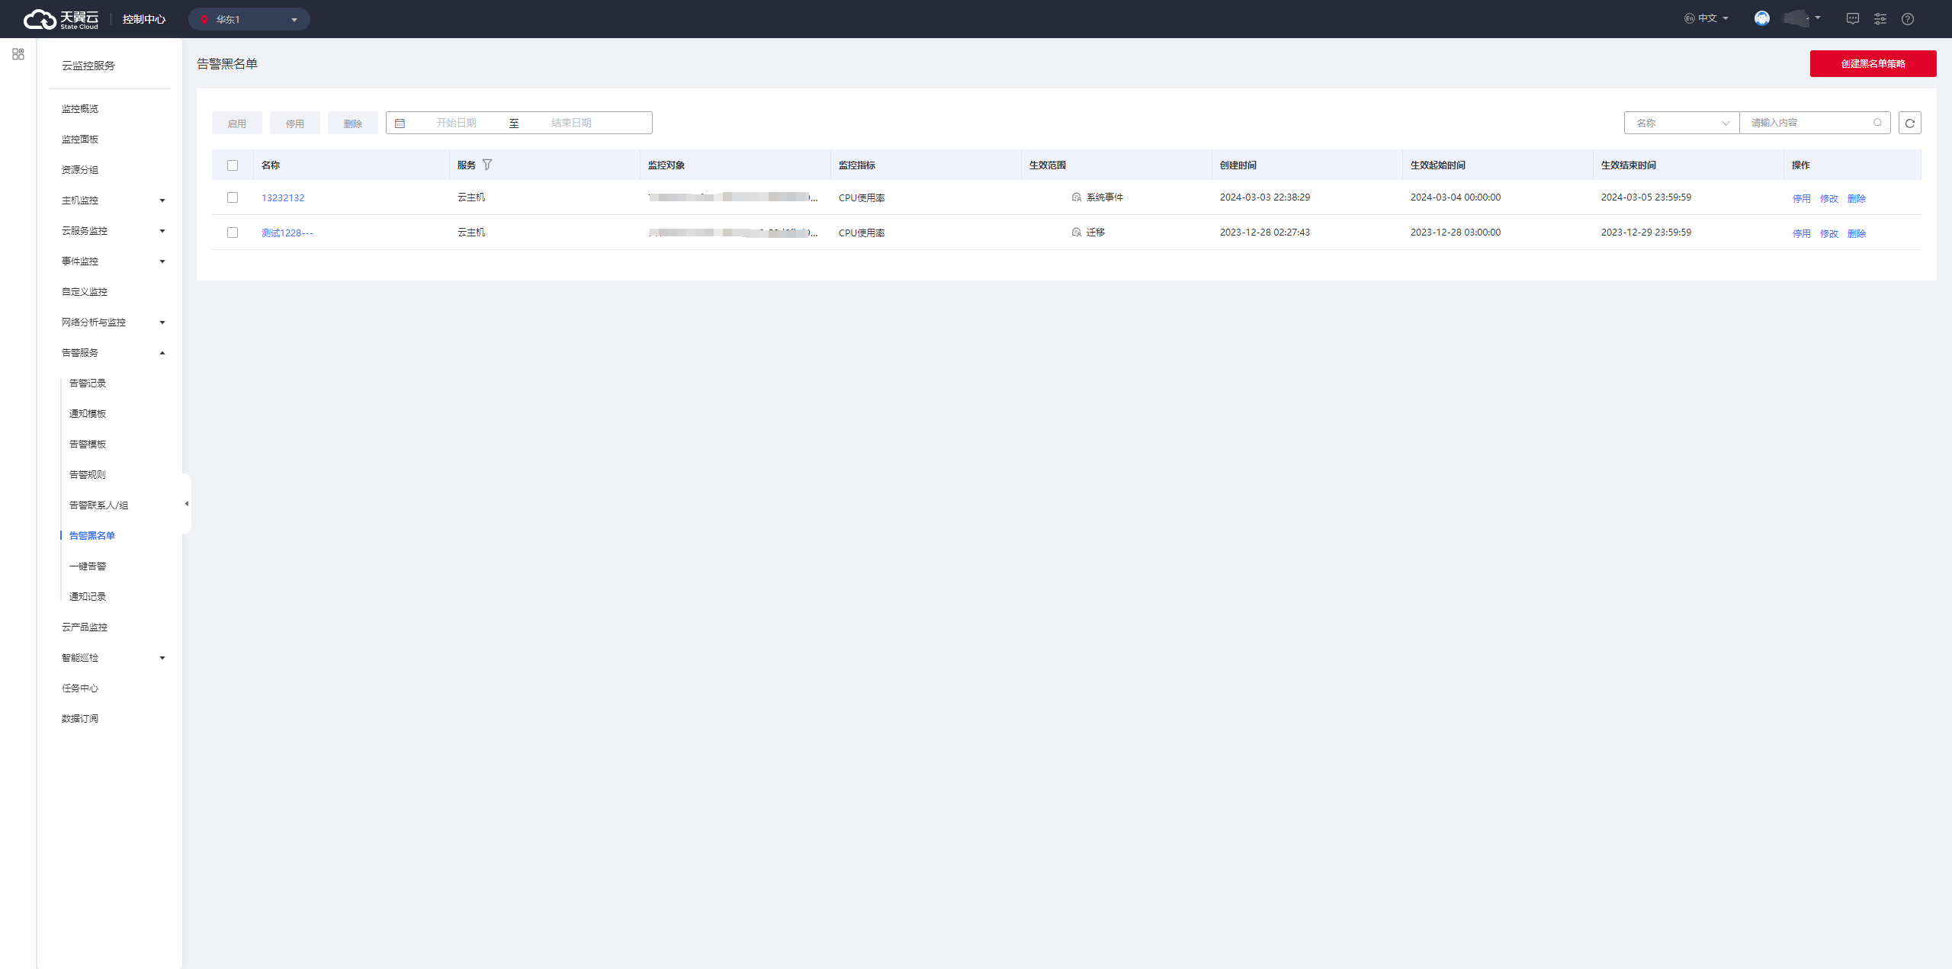The image size is (1952, 969).
Task: Click 删除 for row 13232132
Action: [1856, 199]
